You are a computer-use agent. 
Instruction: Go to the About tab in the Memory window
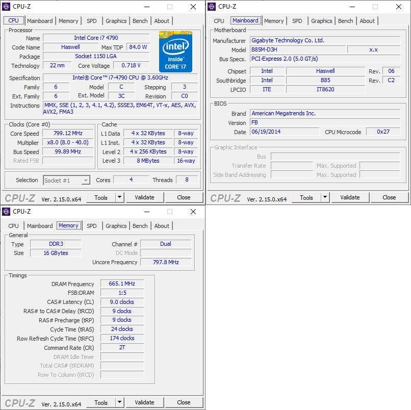click(x=162, y=226)
